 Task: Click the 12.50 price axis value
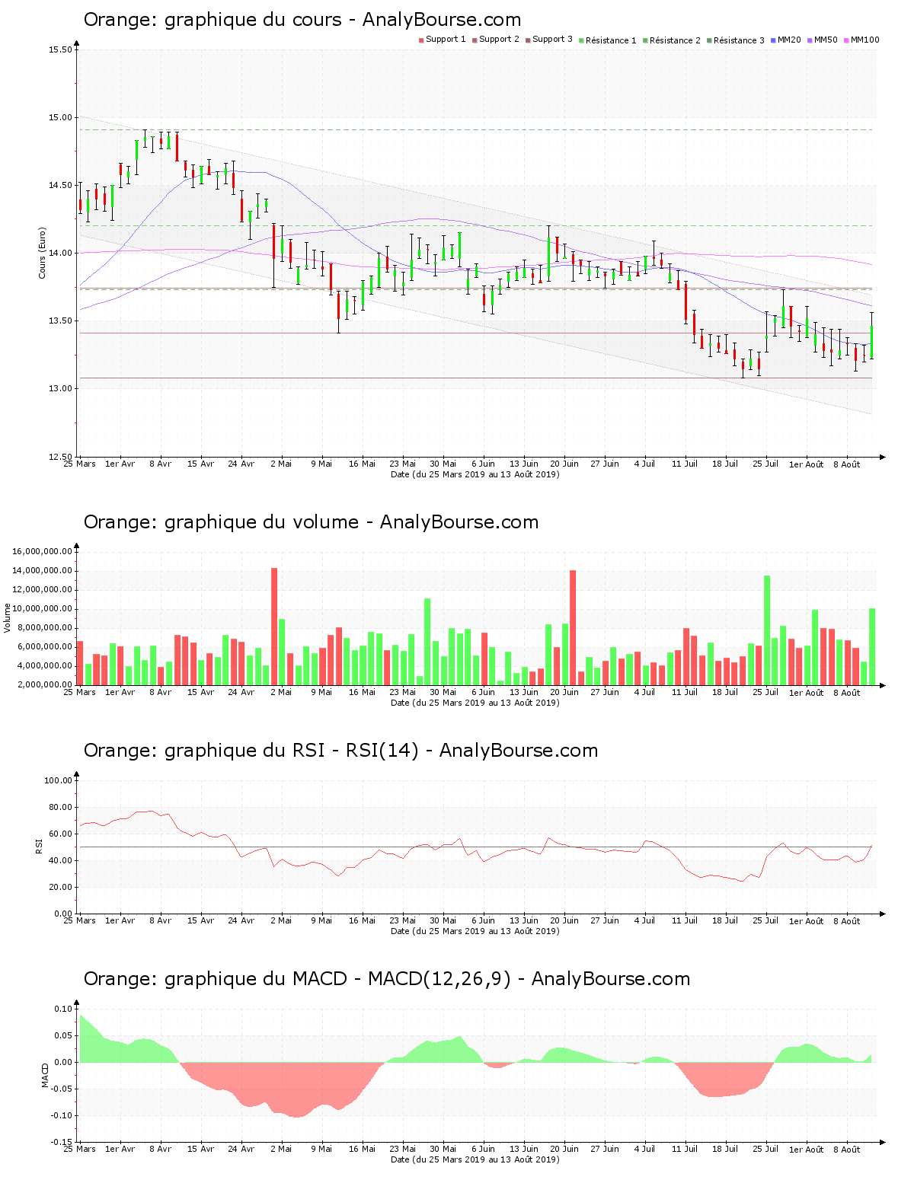click(60, 457)
